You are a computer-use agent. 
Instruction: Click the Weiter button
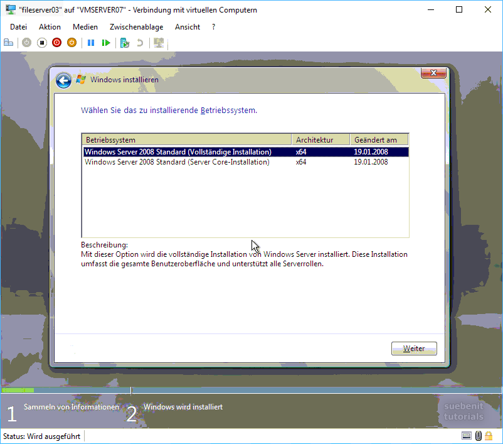pos(414,349)
